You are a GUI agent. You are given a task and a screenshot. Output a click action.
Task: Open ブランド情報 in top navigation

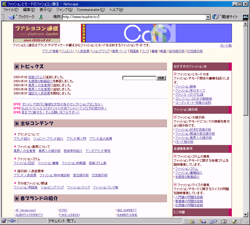pos(50,51)
